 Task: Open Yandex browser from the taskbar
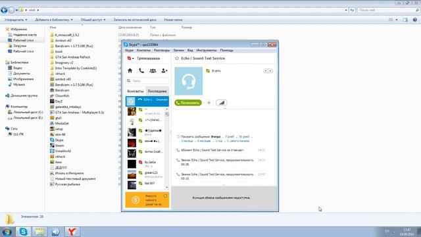[x=72, y=232]
